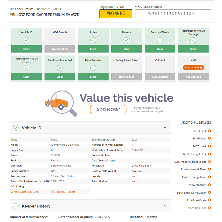Click the 'ADDITIONAL SERVICES' heading
This screenshot has height=222, width=222.
[x=196, y=123]
